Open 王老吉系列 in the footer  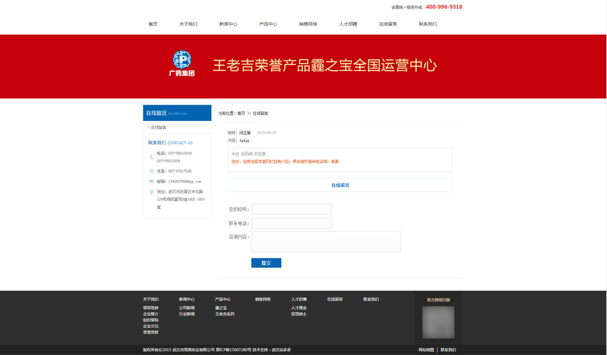click(225, 314)
